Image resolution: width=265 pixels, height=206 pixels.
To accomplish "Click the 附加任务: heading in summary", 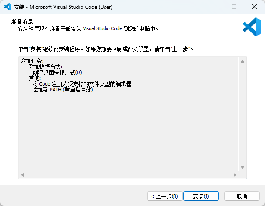I will (x=32, y=61).
